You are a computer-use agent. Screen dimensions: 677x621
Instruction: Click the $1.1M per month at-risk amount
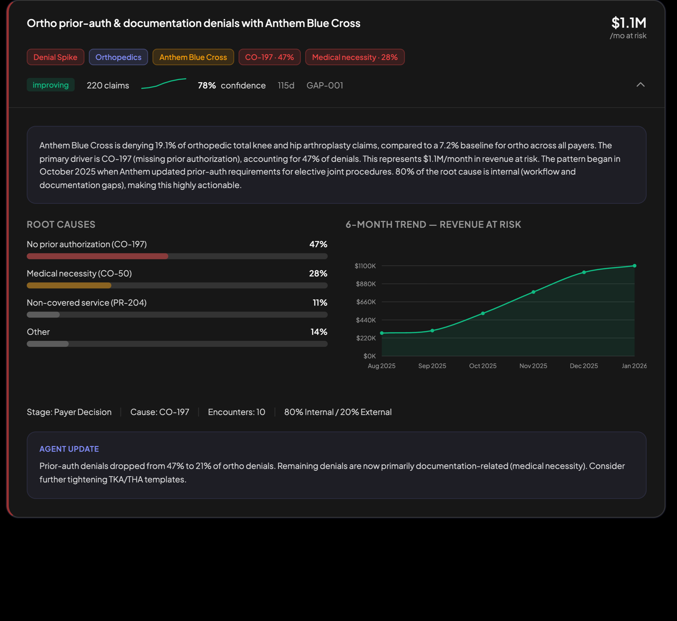pos(628,23)
